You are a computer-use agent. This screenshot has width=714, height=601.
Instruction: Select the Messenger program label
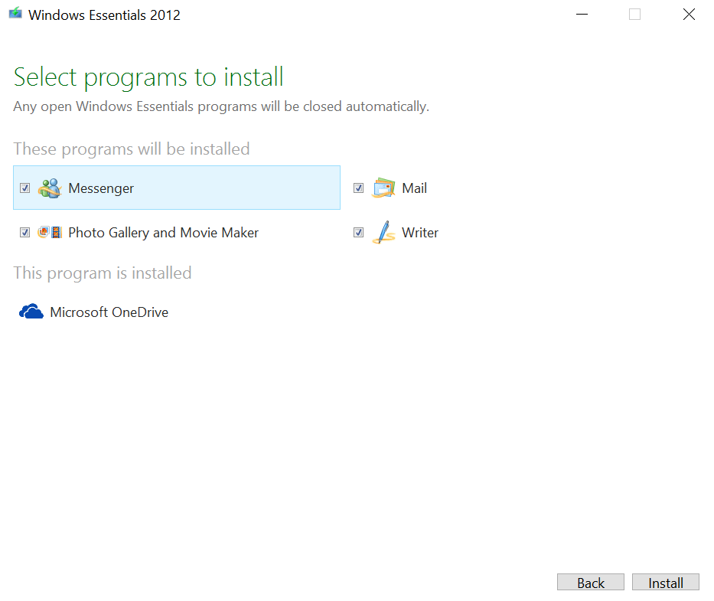tap(101, 188)
